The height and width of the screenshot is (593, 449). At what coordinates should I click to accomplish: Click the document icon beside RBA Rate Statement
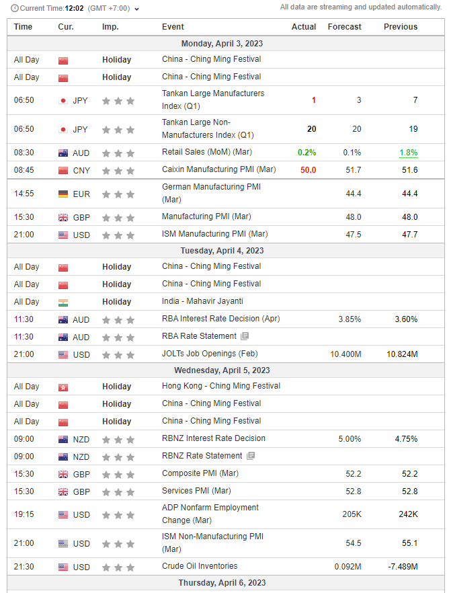point(245,336)
